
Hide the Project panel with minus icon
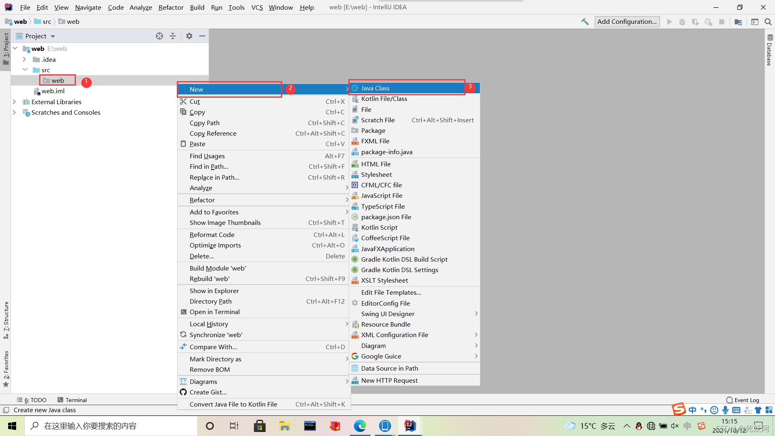(202, 36)
